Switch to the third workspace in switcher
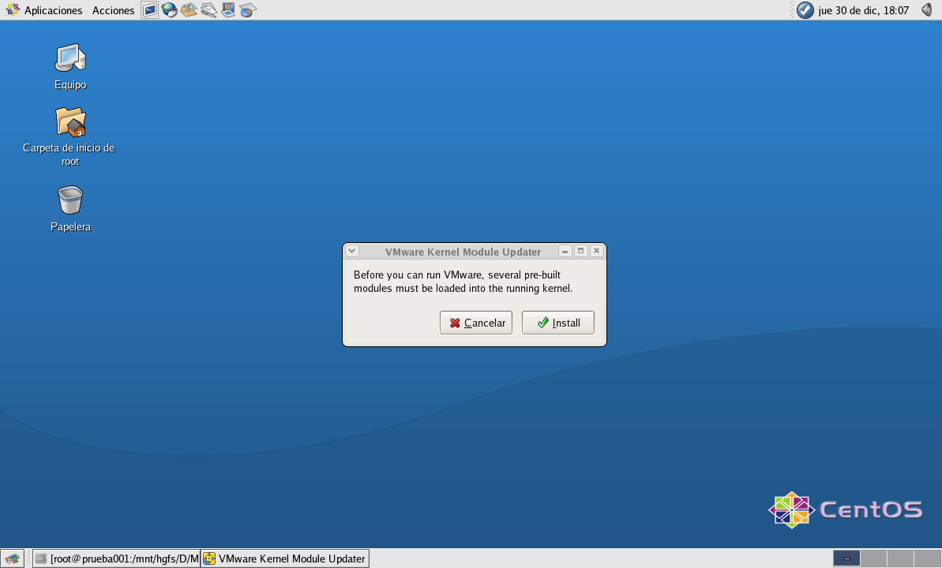This screenshot has height=568, width=942. 901,559
